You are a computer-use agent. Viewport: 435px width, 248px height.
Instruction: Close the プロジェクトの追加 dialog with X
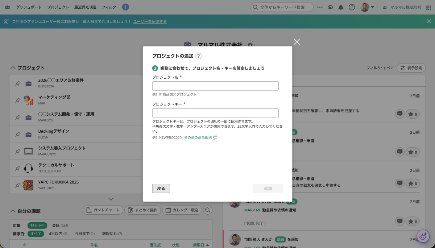(x=297, y=42)
